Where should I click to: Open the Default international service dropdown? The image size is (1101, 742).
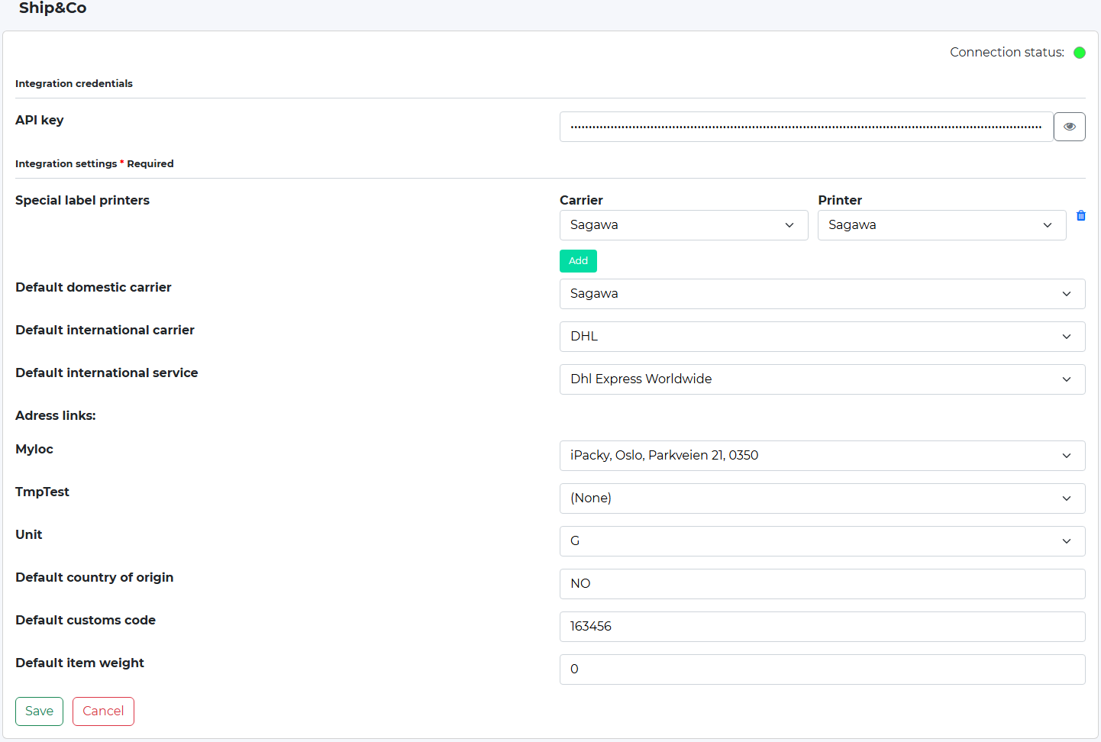[822, 379]
